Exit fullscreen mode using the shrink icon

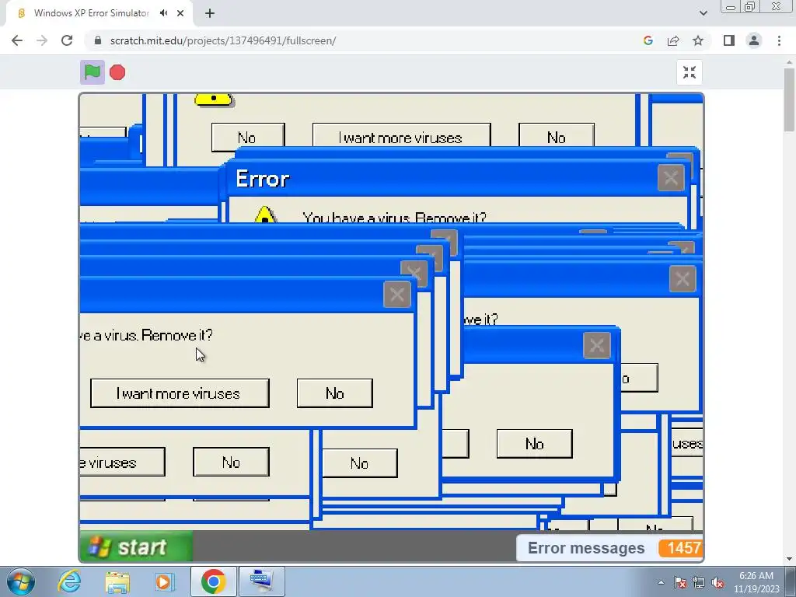click(x=689, y=72)
